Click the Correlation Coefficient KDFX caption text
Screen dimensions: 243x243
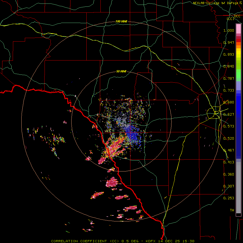click(123, 241)
